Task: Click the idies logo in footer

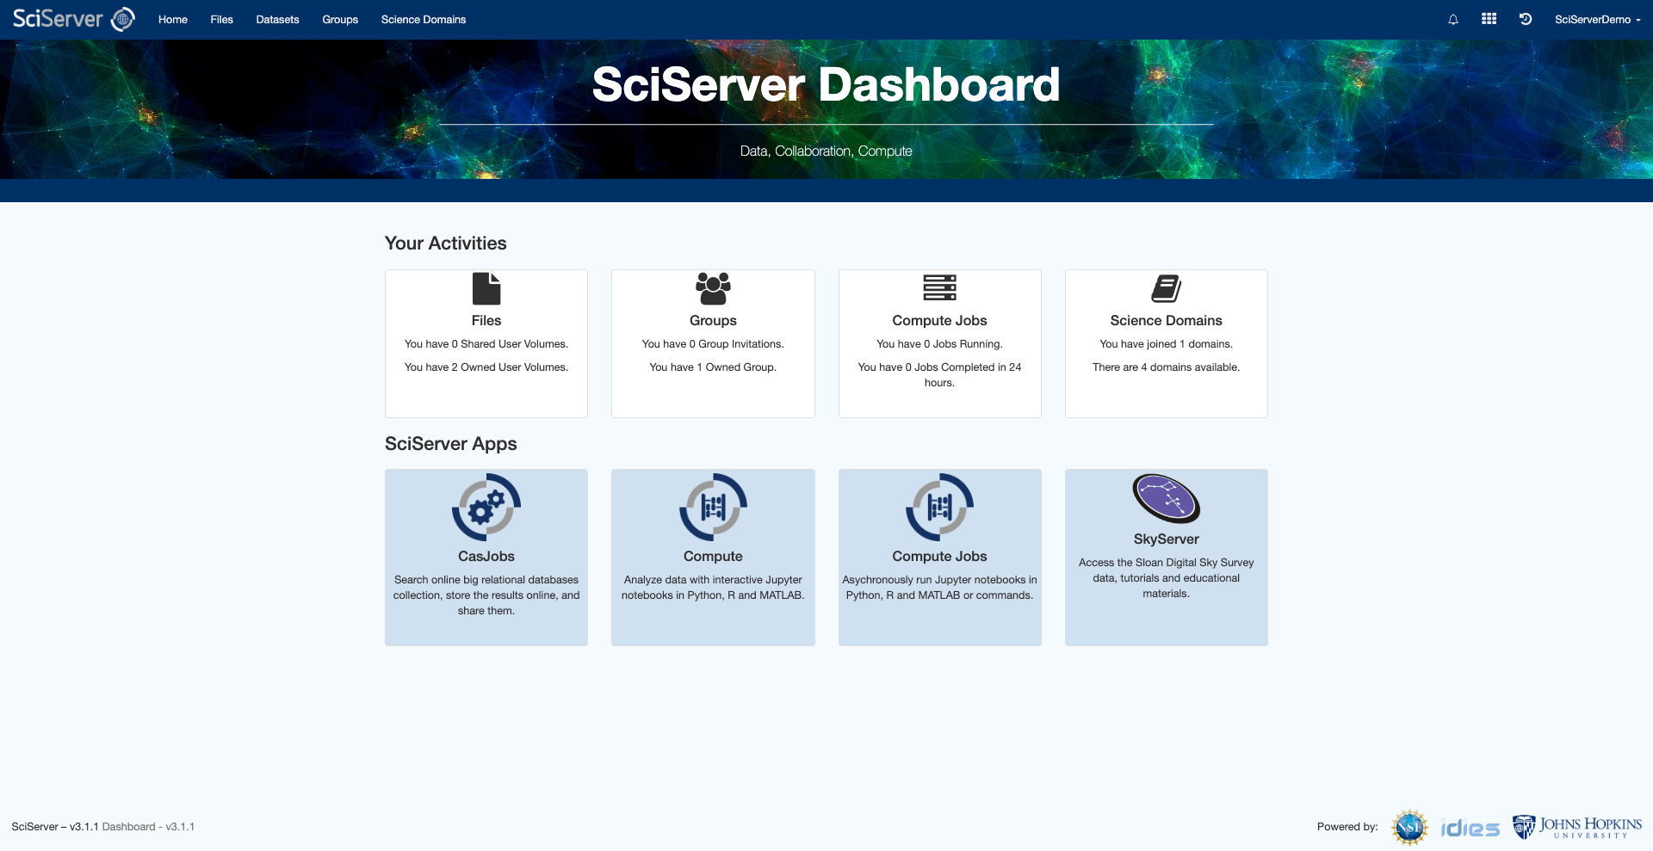Action: pos(1470,828)
